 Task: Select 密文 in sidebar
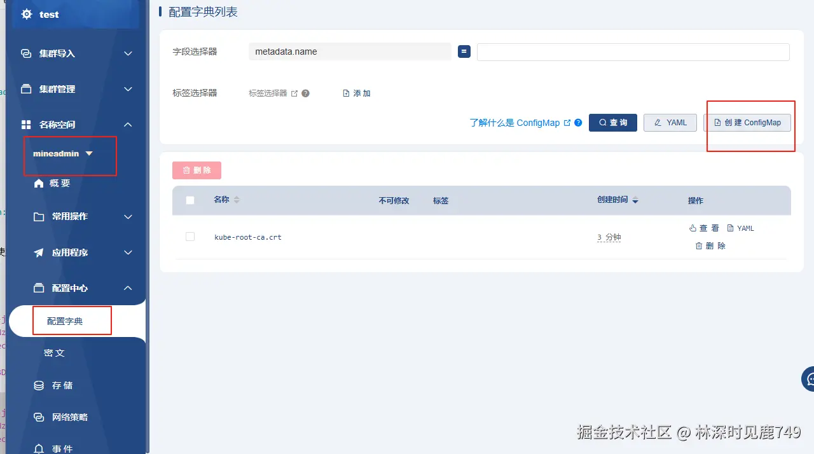point(54,353)
